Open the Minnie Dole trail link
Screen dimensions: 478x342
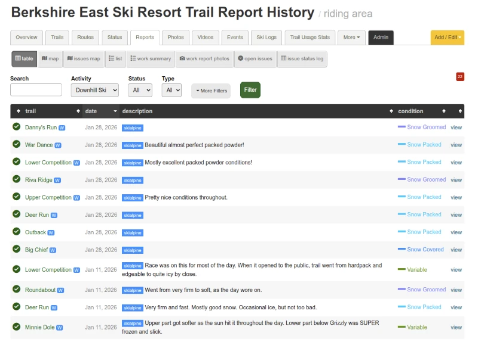coord(39,327)
